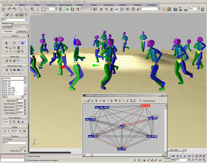Restrict to X axis button
Viewport: 207px width, 163px height.
point(101,9)
